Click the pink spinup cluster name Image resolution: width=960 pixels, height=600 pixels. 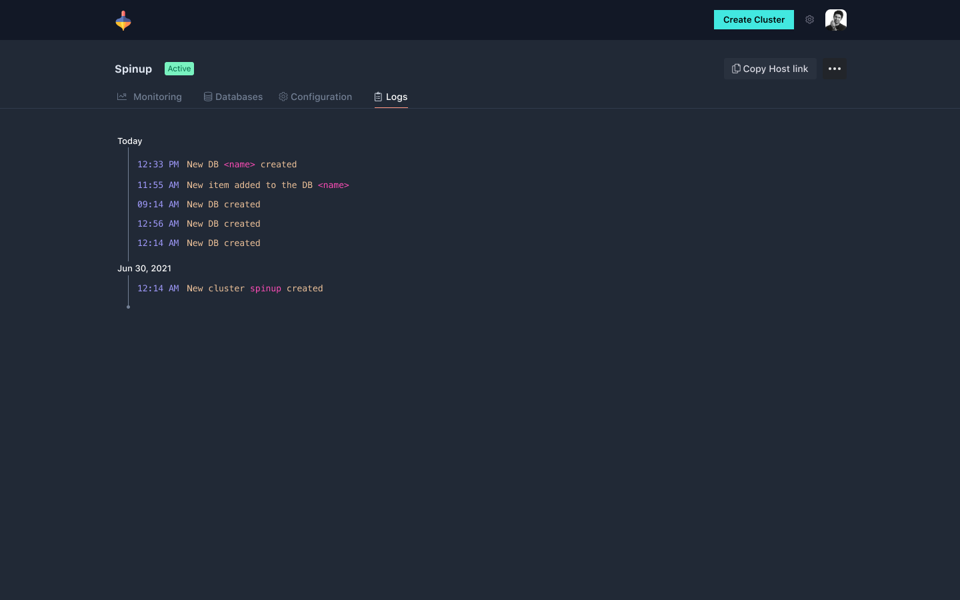click(265, 289)
